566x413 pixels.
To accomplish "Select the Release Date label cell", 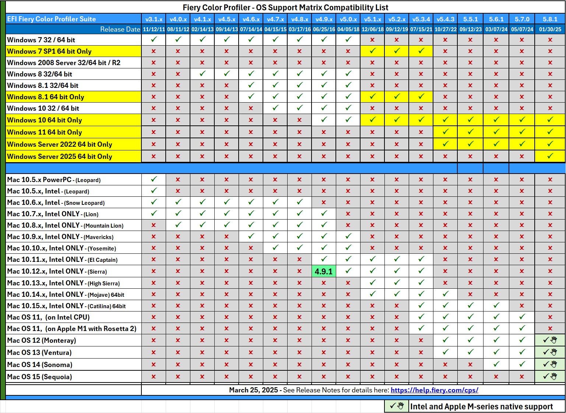I will pyautogui.click(x=120, y=29).
